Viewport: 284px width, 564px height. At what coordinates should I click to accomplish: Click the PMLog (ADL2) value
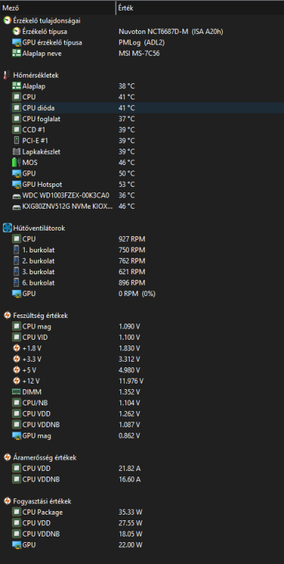coord(142,42)
